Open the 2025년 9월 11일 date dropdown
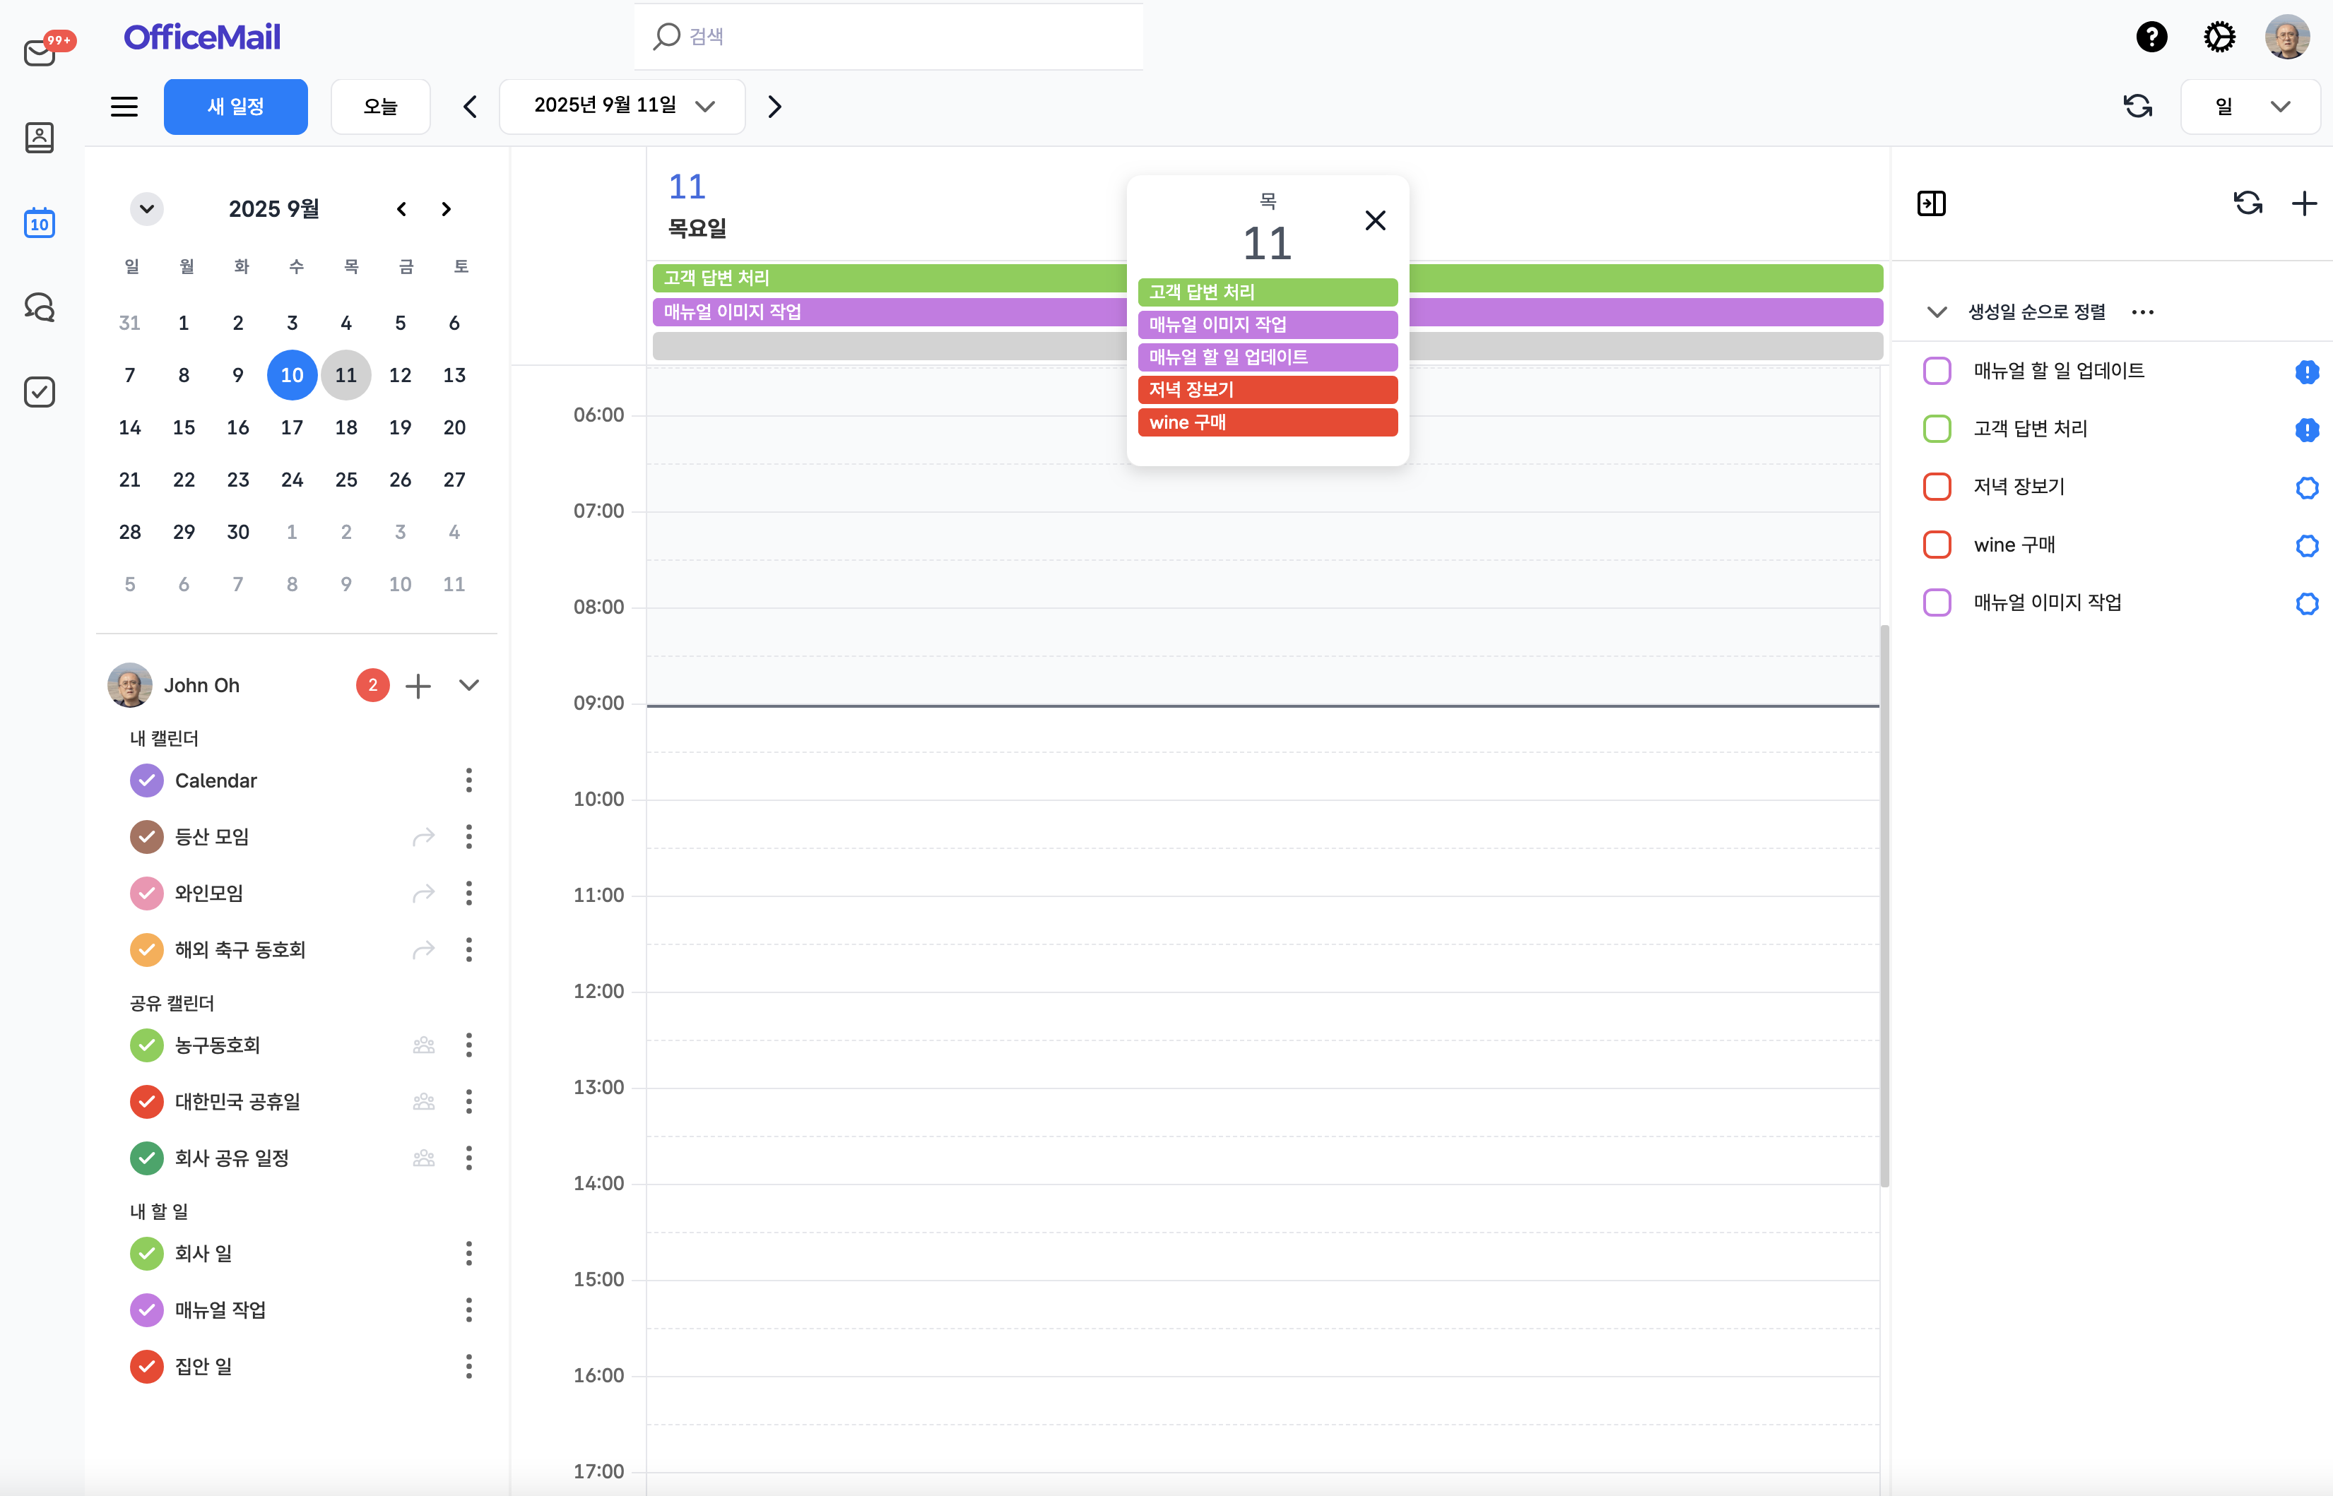2333x1496 pixels. pyautogui.click(x=622, y=106)
